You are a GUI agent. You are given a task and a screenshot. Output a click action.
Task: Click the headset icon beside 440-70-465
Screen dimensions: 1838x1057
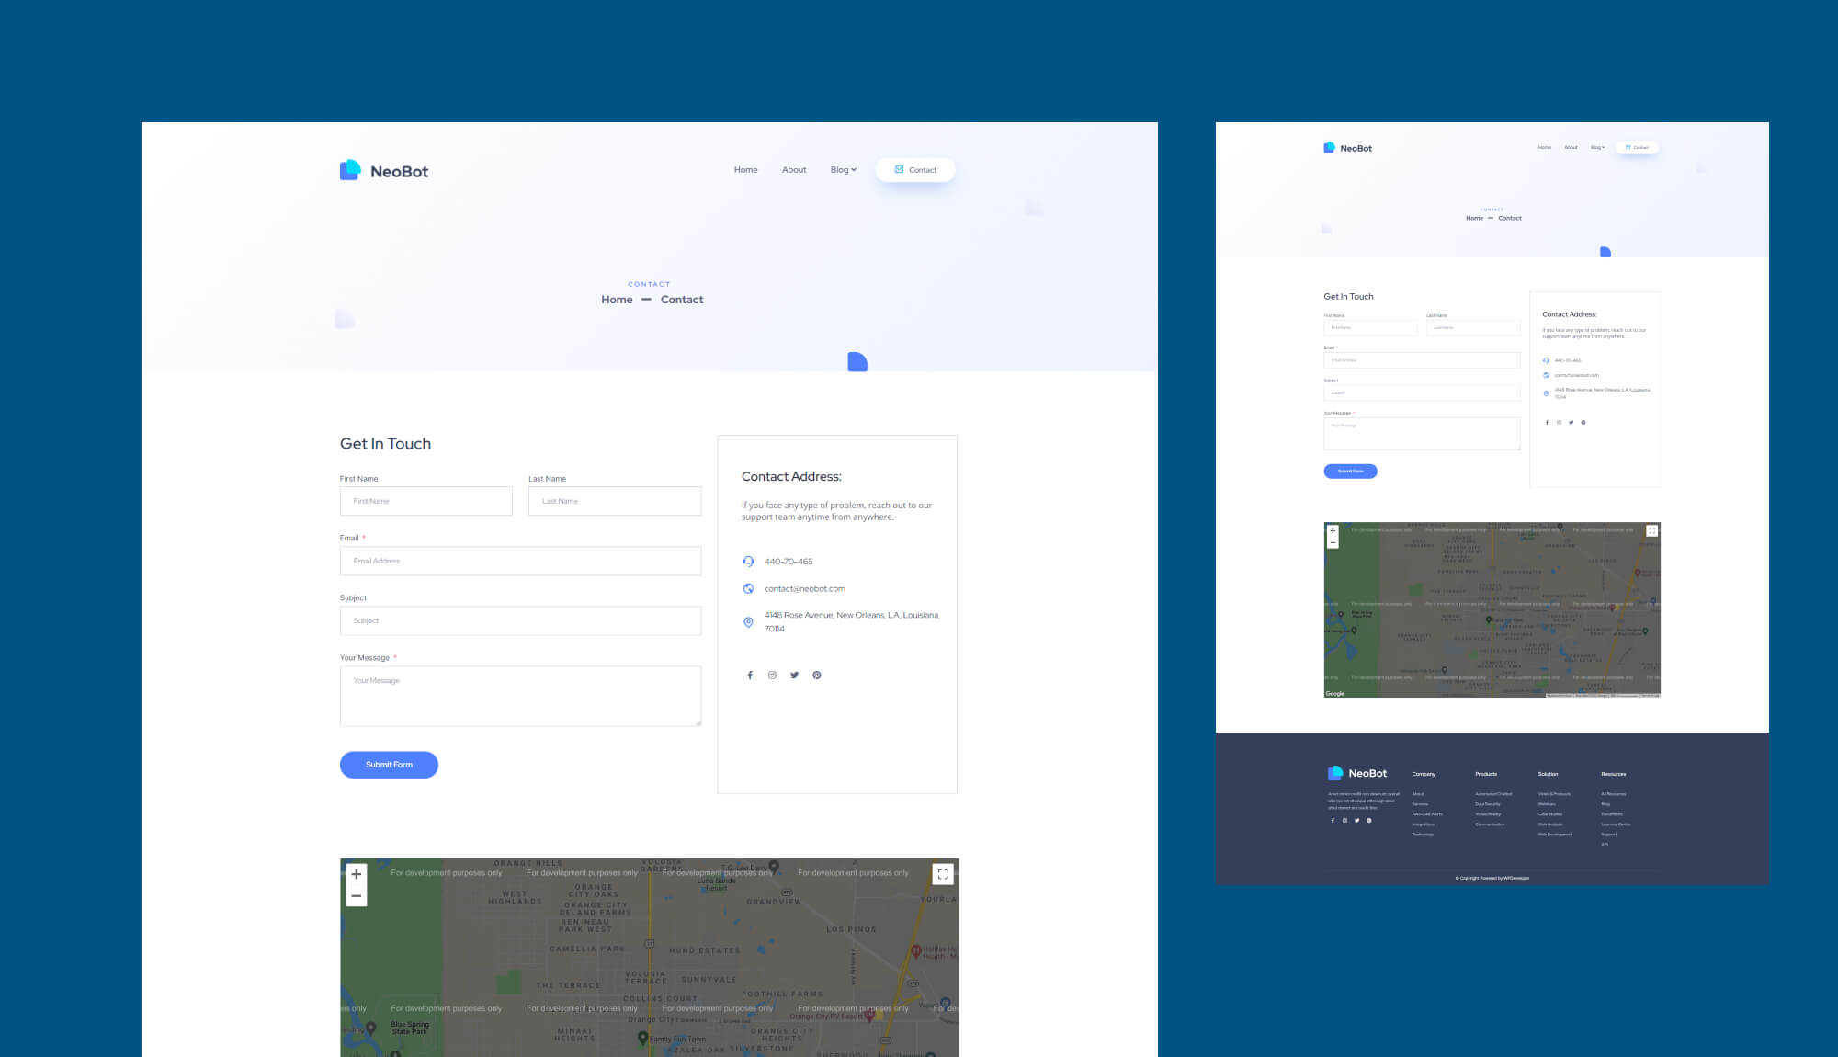(x=748, y=561)
